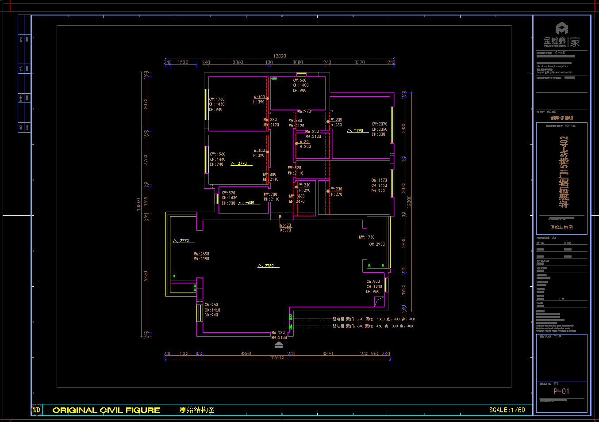Select the 14860 left vertical dimension

coord(138,204)
